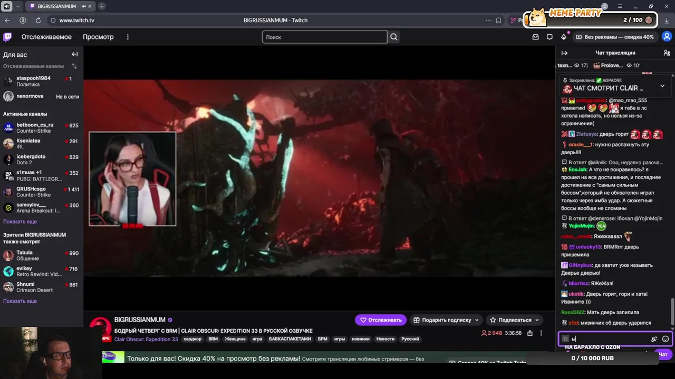
Task: Click the star badge icon in chat input
Action: click(565, 339)
